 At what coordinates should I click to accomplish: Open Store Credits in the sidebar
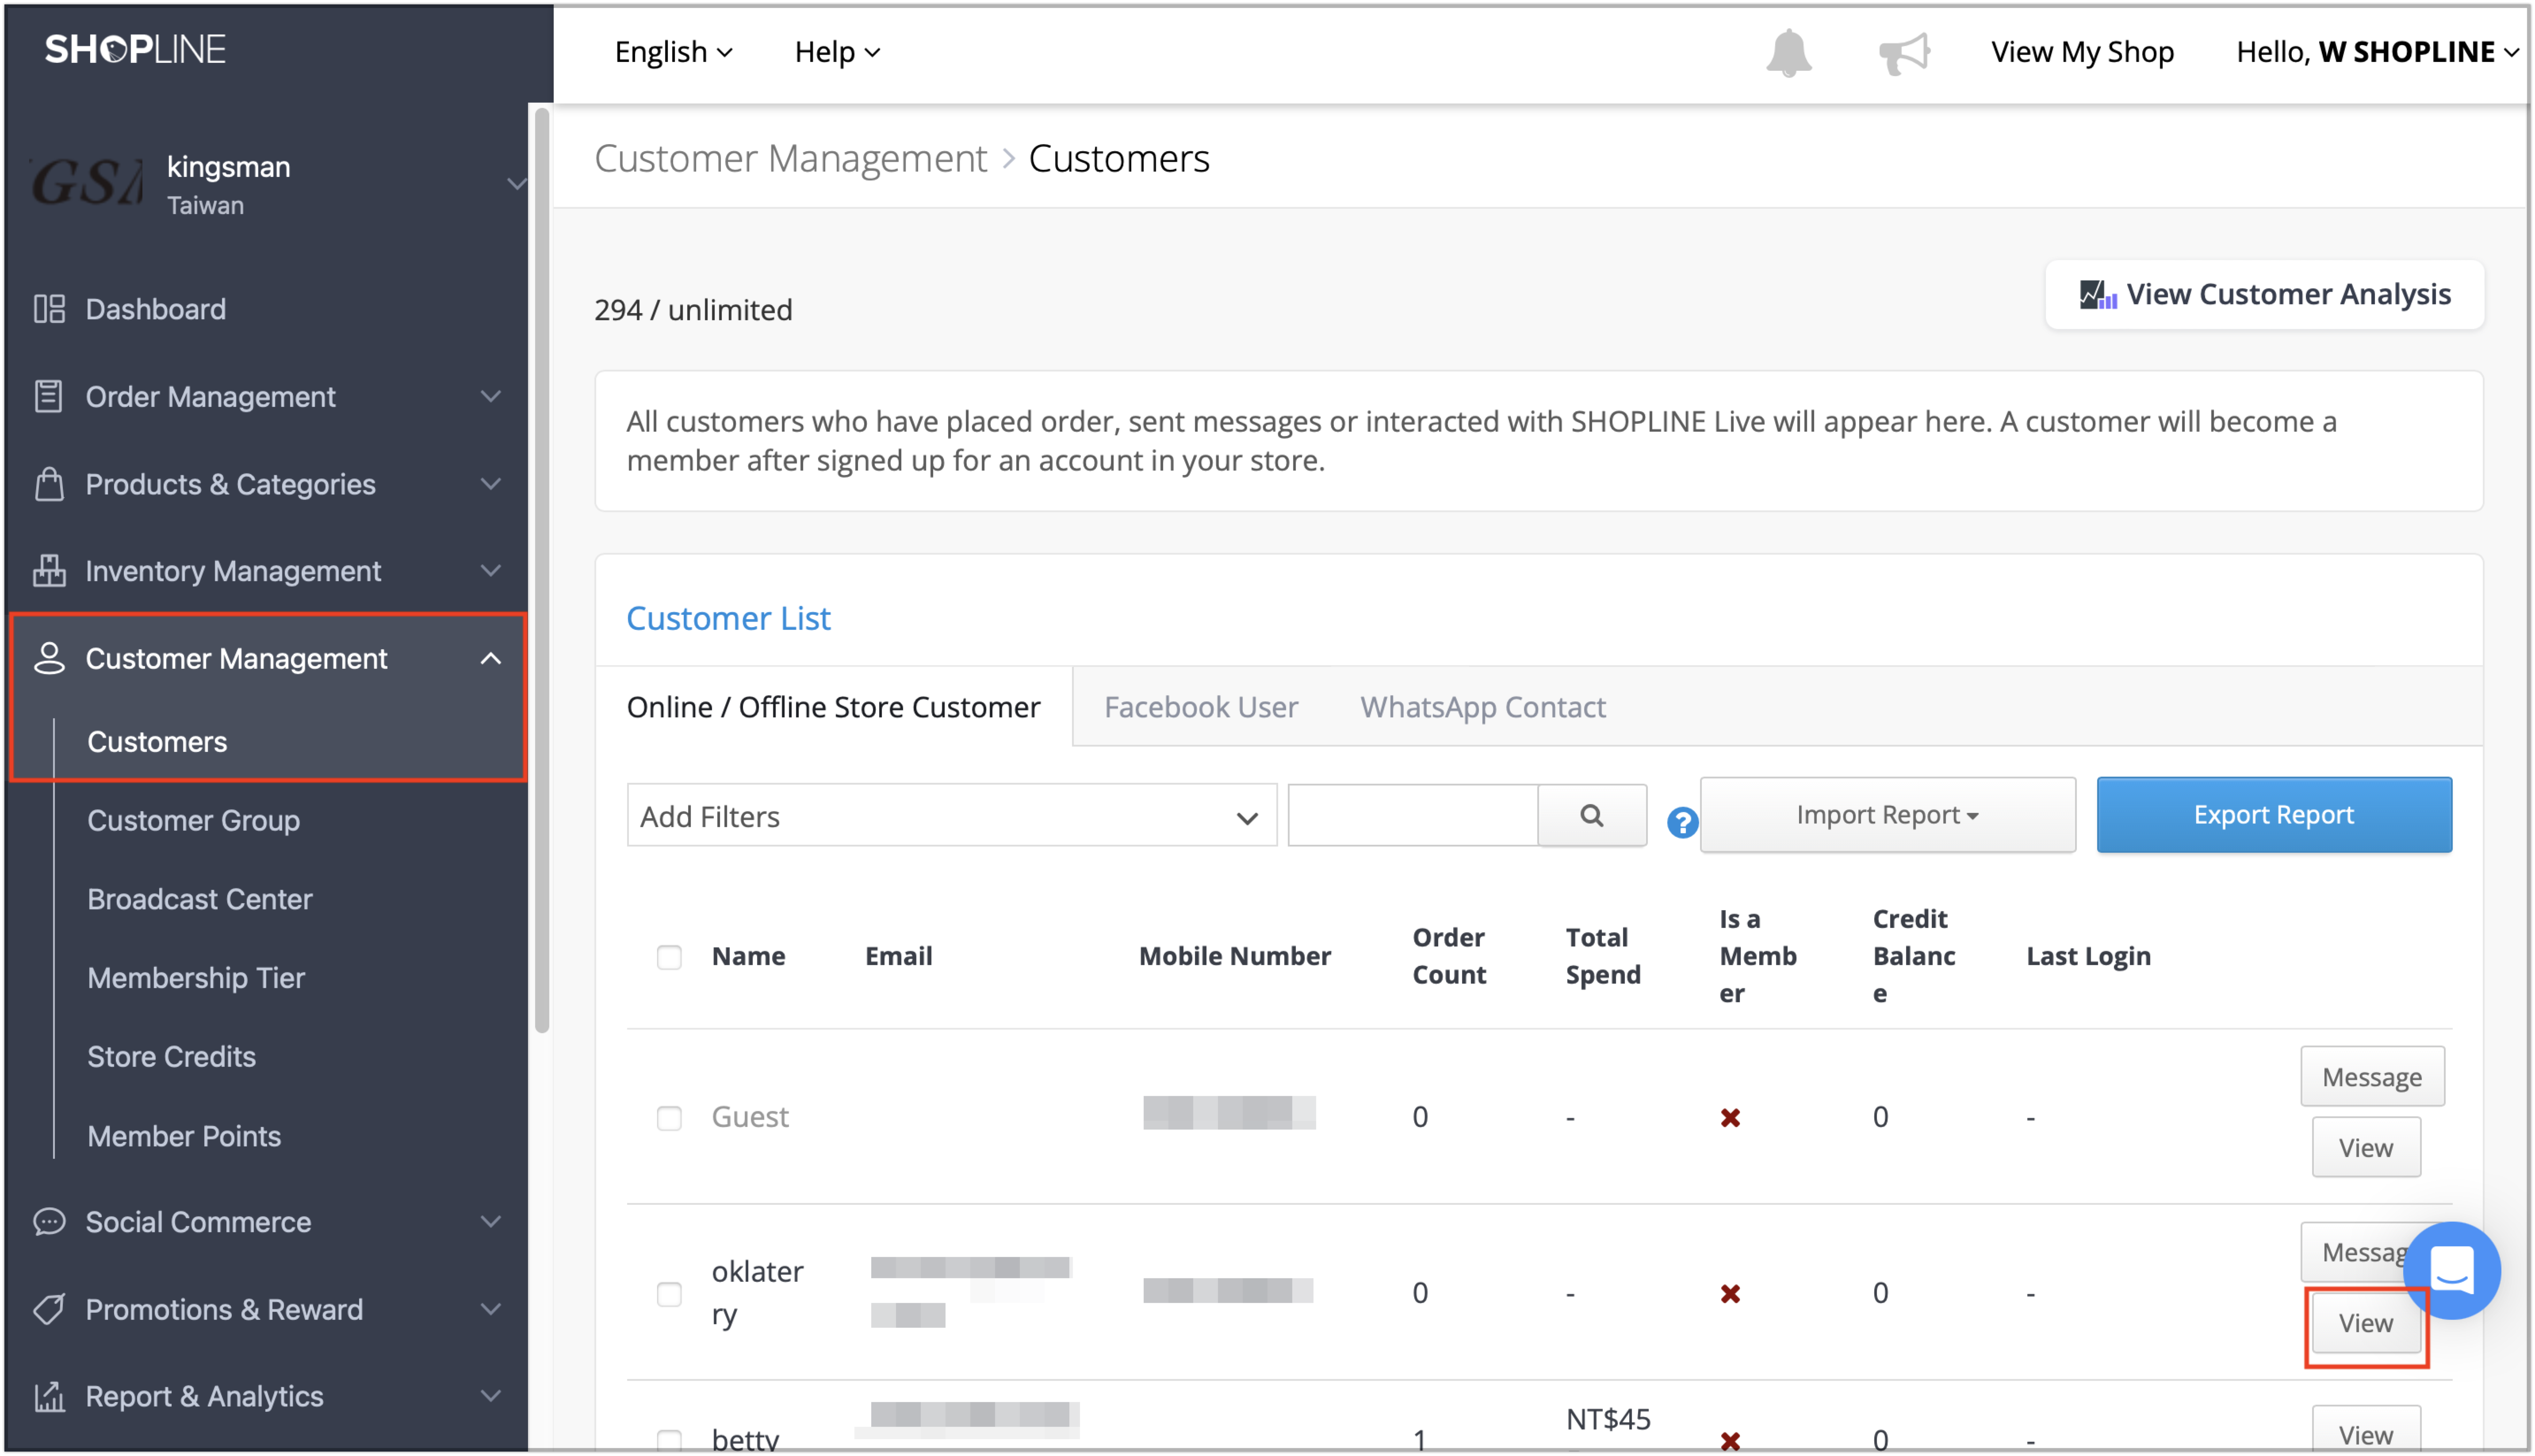[x=172, y=1056]
